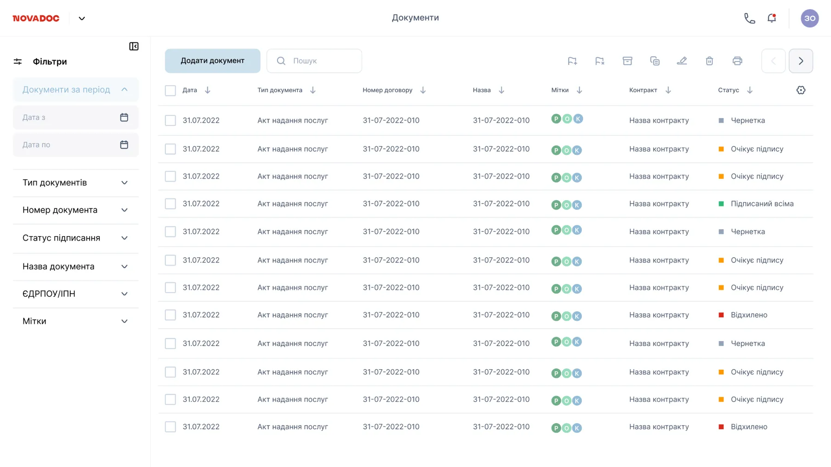
Task: Open table column settings gear
Action: pos(801,90)
